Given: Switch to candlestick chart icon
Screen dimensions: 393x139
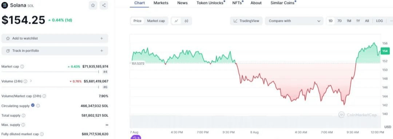Looking at the screenshot, I should 186,21.
